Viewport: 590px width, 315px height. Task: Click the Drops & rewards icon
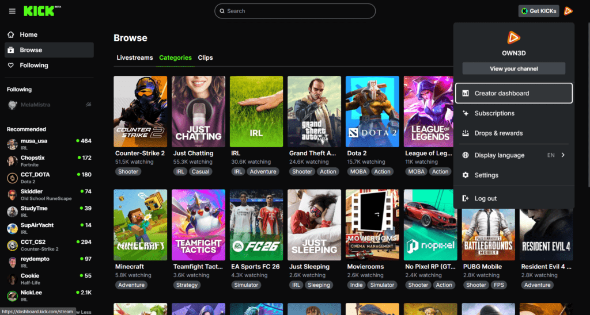pyautogui.click(x=466, y=133)
